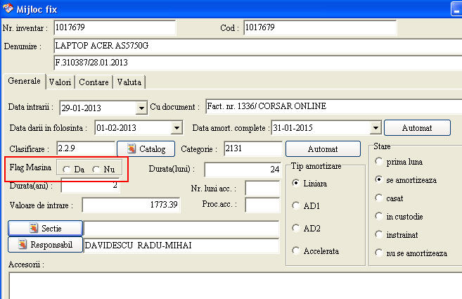Choose a Responsabil via the button
This screenshot has height=299, width=462.
[45, 245]
